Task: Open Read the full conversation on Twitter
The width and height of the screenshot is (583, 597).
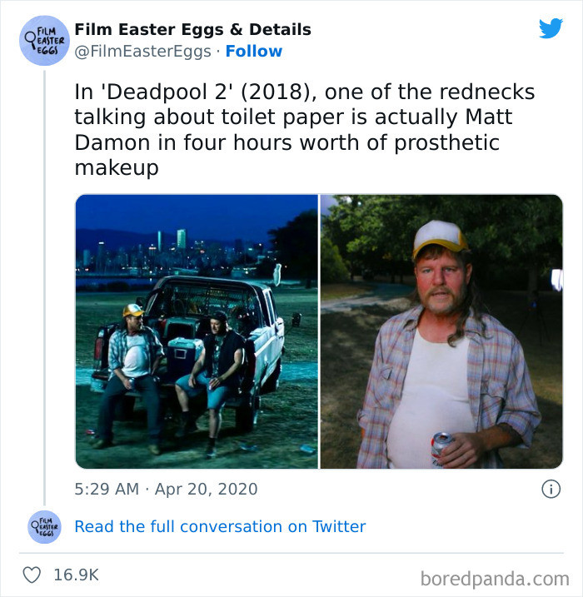Action: click(x=220, y=526)
